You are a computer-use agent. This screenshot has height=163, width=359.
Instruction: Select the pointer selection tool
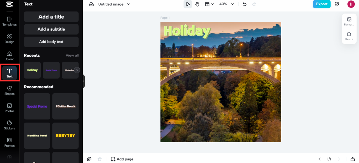click(x=188, y=4)
